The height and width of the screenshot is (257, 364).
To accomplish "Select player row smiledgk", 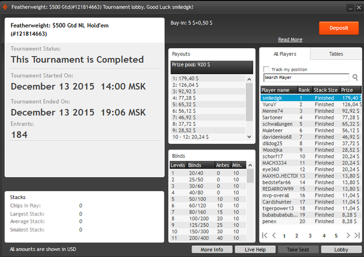I will (311, 98).
